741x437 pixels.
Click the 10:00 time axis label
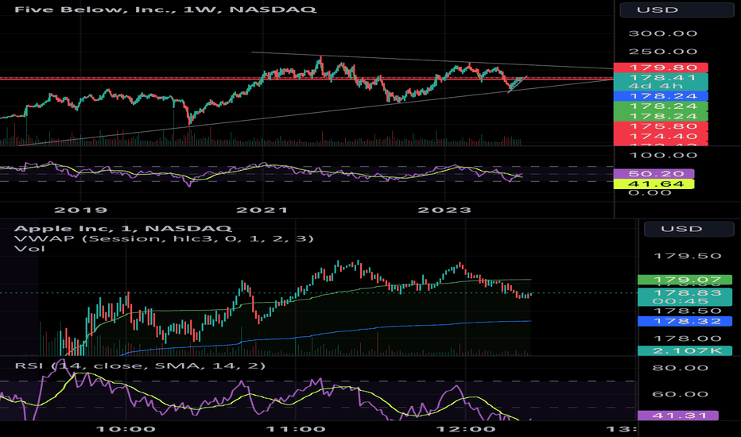pos(126,429)
